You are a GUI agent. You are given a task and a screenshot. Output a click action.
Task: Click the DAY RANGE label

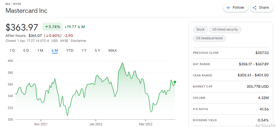coord(202,64)
